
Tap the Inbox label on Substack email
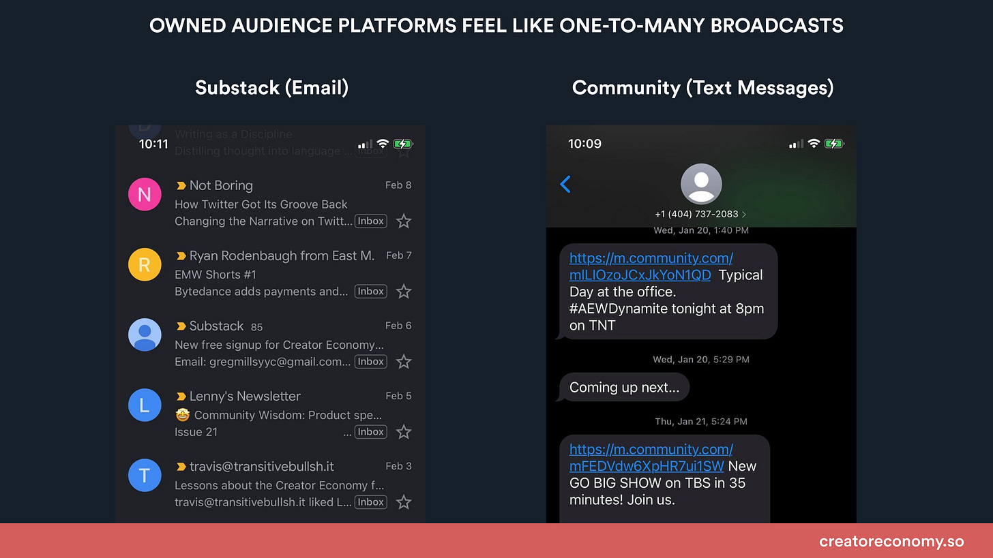pyautogui.click(x=371, y=361)
